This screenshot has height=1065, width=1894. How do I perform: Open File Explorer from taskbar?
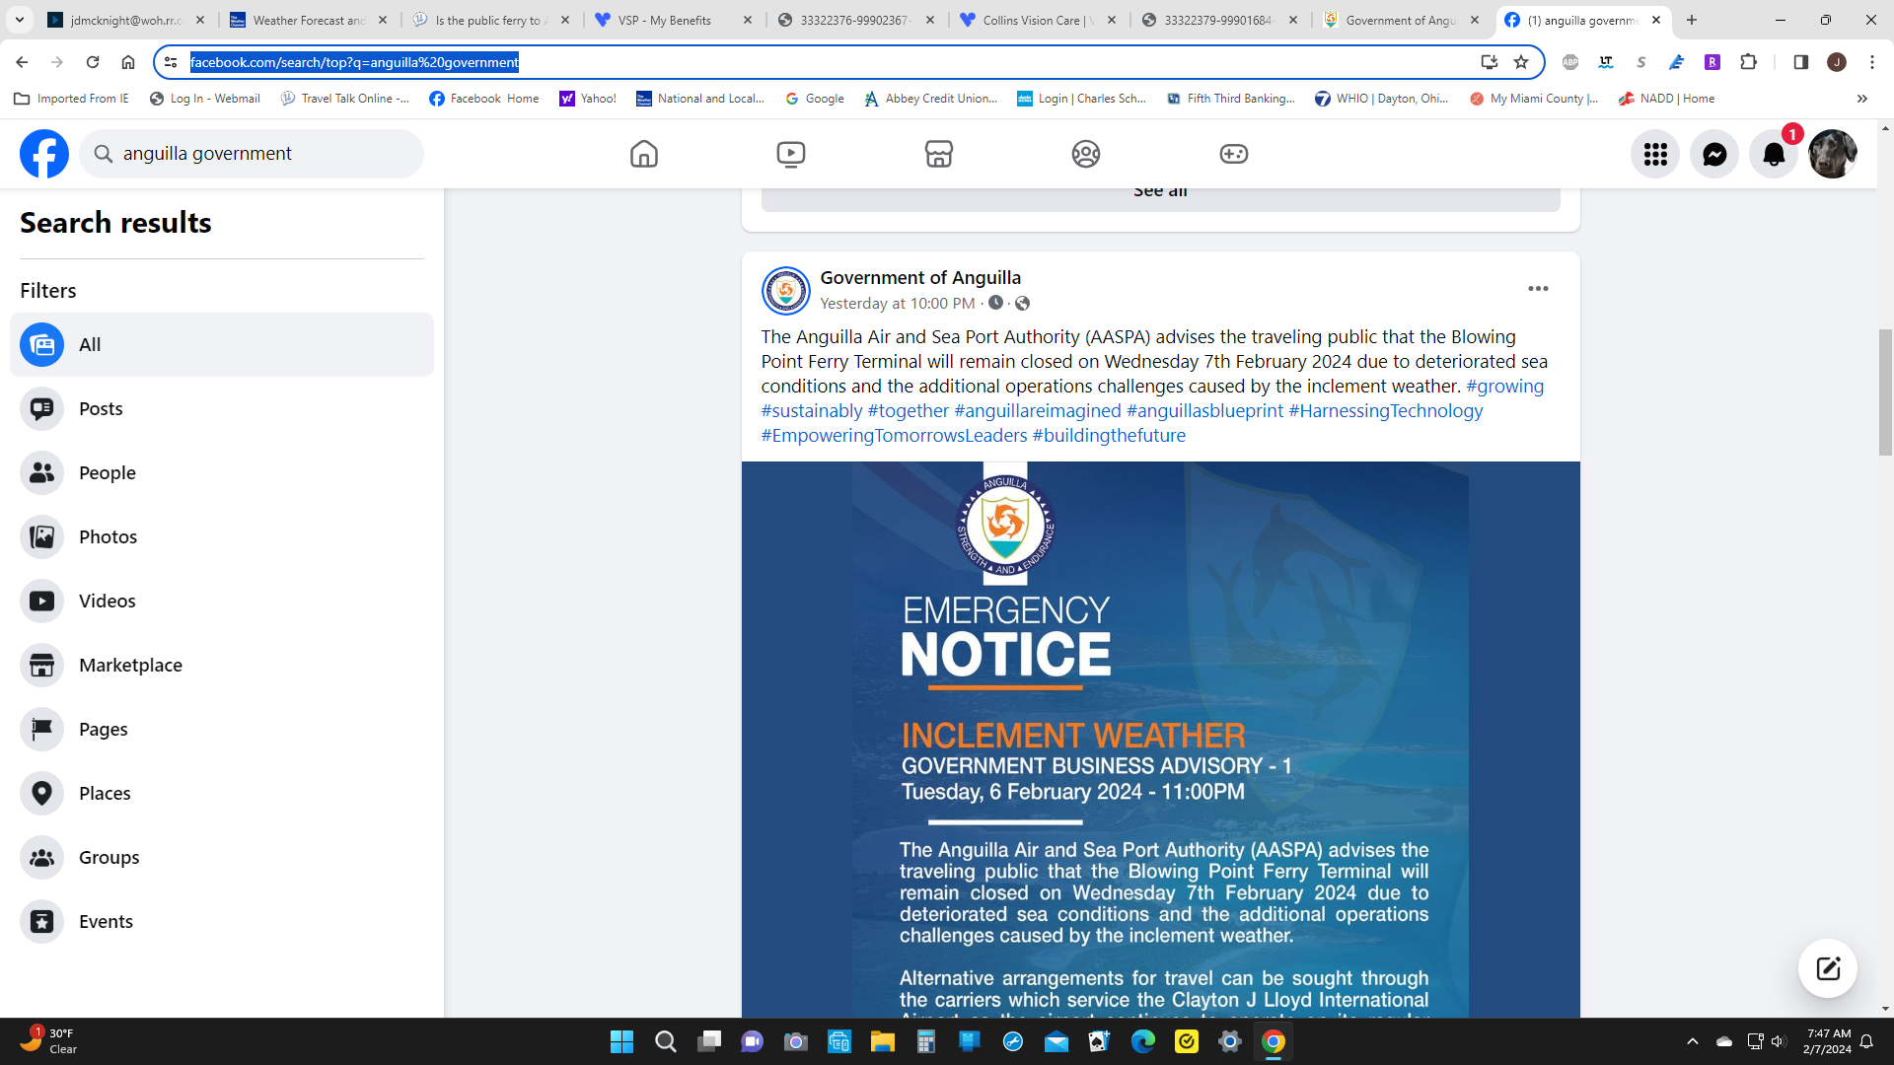click(x=882, y=1041)
